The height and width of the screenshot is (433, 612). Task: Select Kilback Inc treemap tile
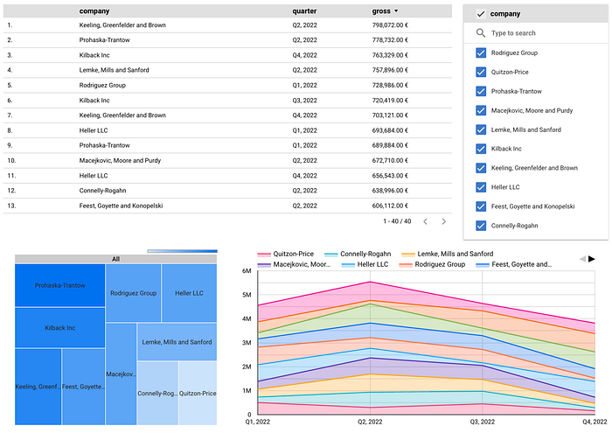coord(59,328)
